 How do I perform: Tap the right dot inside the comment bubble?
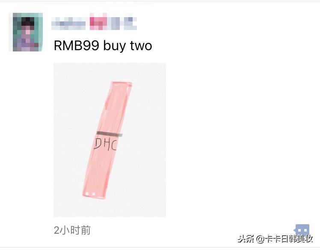(306, 231)
